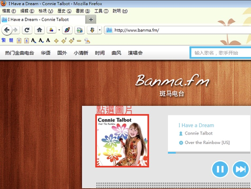Click the yellow minus icon
This screenshot has width=251, height=189.
pos(79,41)
